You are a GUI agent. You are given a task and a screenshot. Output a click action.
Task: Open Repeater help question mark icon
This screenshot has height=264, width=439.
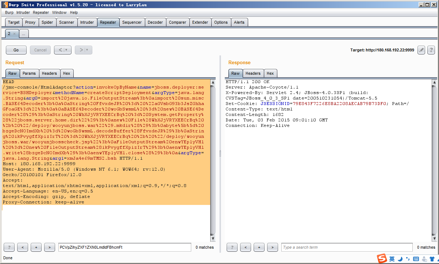pyautogui.click(x=431, y=50)
